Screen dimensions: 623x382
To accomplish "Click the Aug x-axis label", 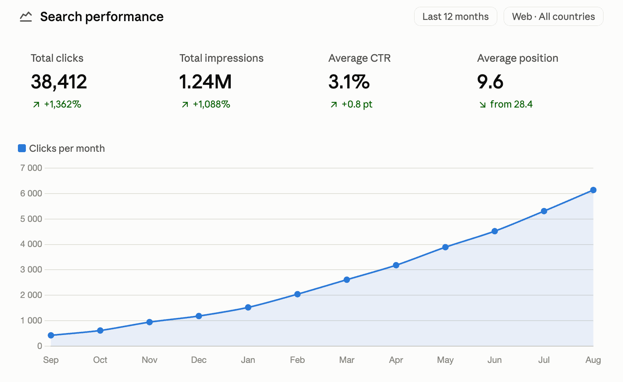I will click(x=593, y=360).
